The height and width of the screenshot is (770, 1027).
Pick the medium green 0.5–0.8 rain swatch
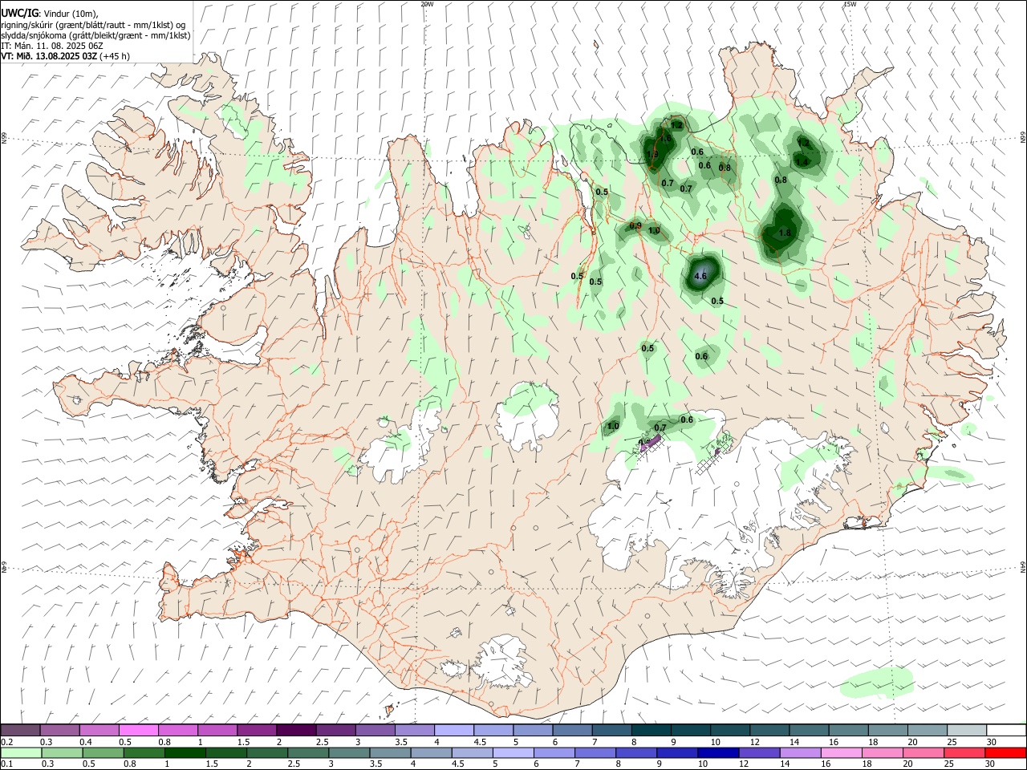pyautogui.click(x=104, y=752)
